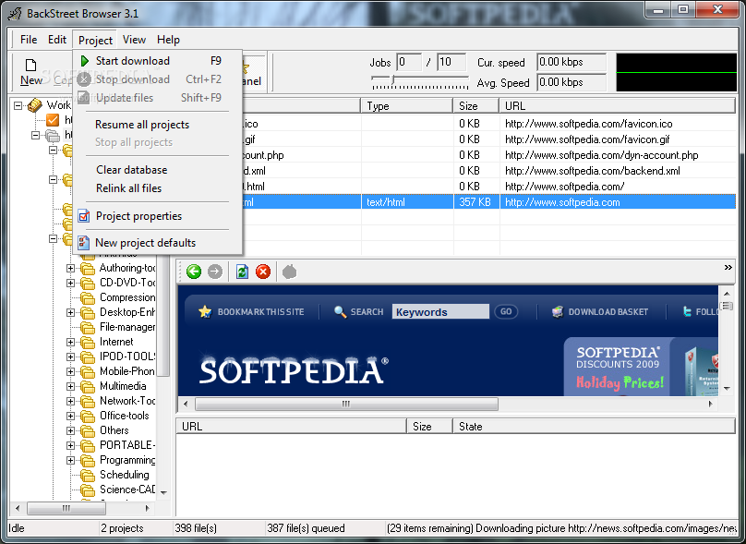
Task: Click the Others folder label in the tree
Action: [x=114, y=430]
